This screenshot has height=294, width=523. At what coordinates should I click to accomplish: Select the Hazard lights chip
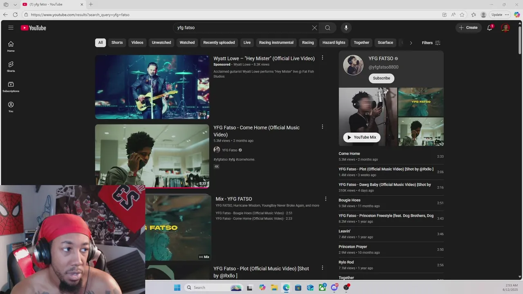[334, 42]
